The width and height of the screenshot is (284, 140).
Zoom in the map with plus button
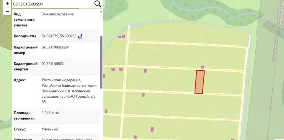click(7, 4)
